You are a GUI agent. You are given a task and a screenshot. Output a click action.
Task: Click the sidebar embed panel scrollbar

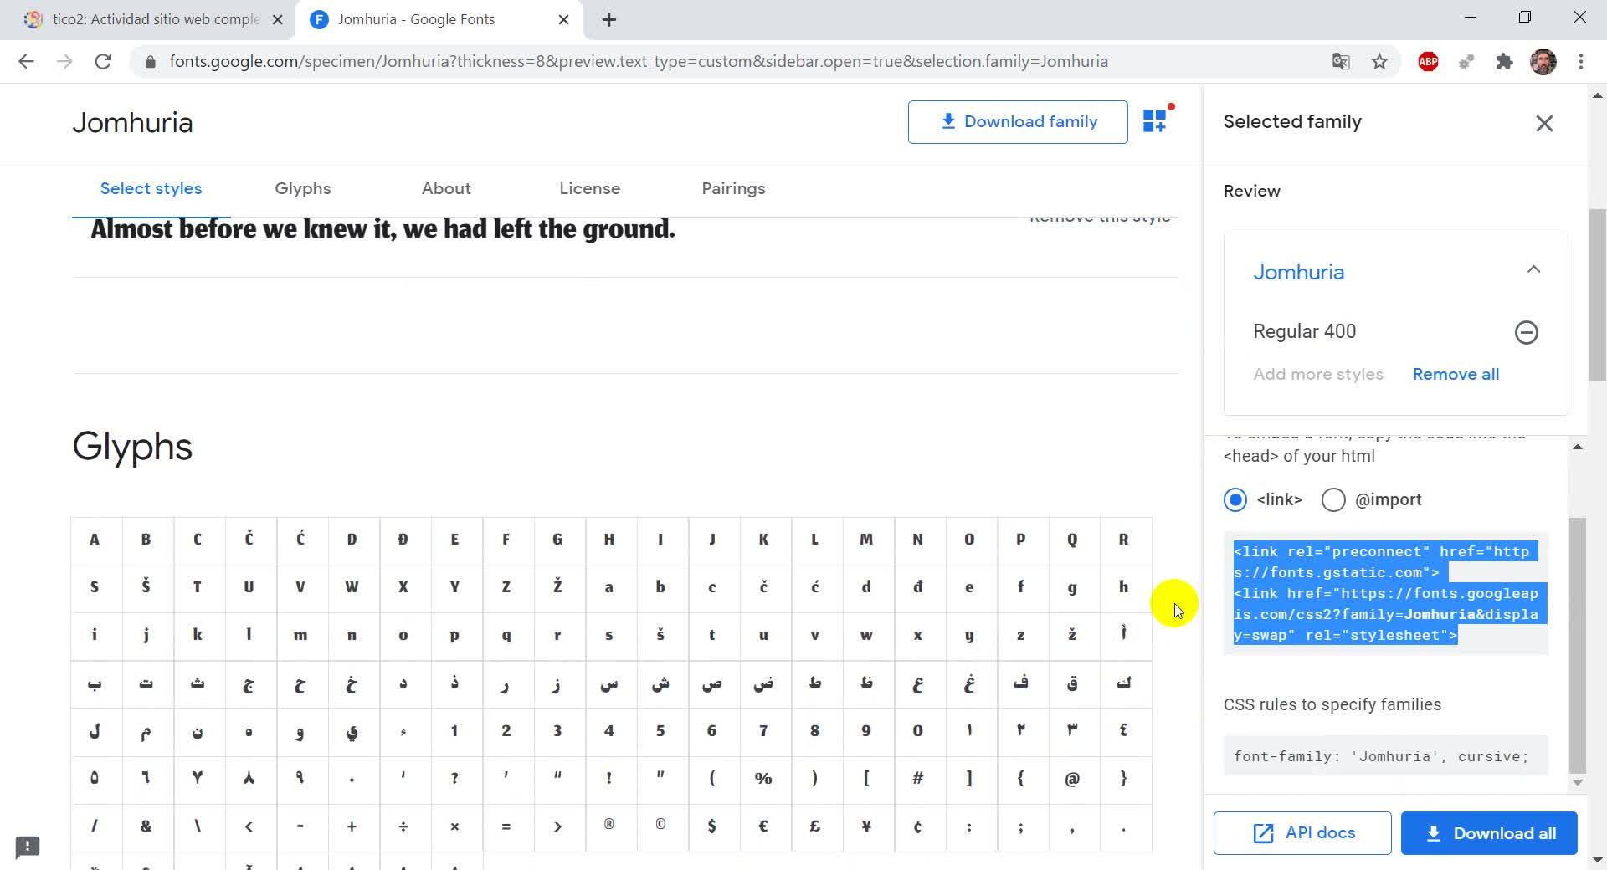click(1577, 646)
